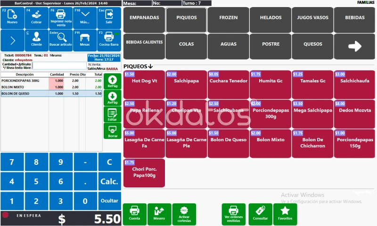Show next families with arrow button

pos(354,46)
